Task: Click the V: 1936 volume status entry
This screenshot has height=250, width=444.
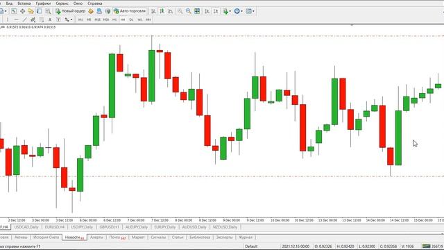Action: [x=407, y=247]
